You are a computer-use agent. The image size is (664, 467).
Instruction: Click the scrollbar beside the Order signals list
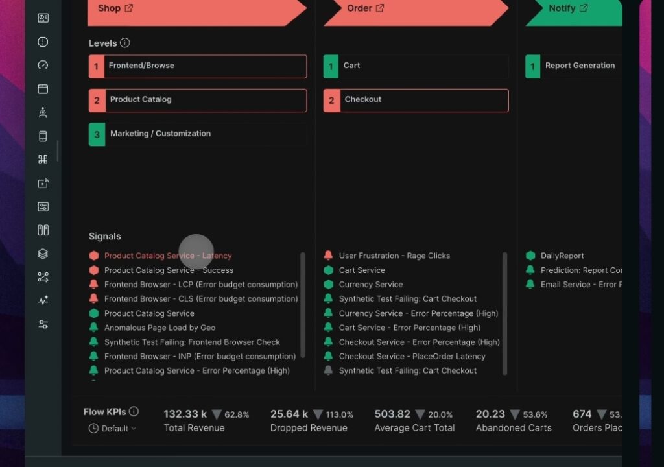tap(504, 311)
